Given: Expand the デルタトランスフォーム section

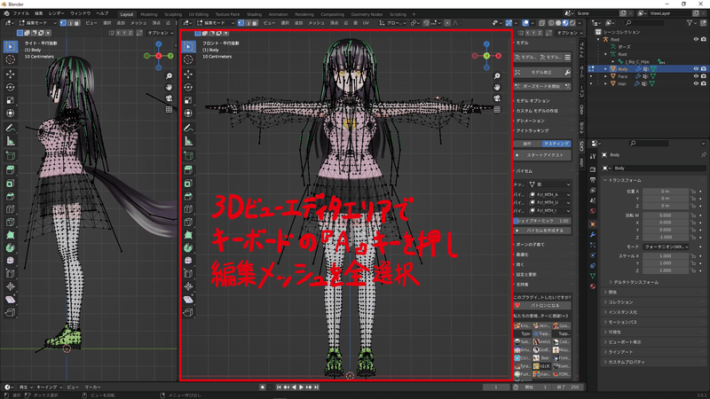Looking at the screenshot, I should 634,282.
